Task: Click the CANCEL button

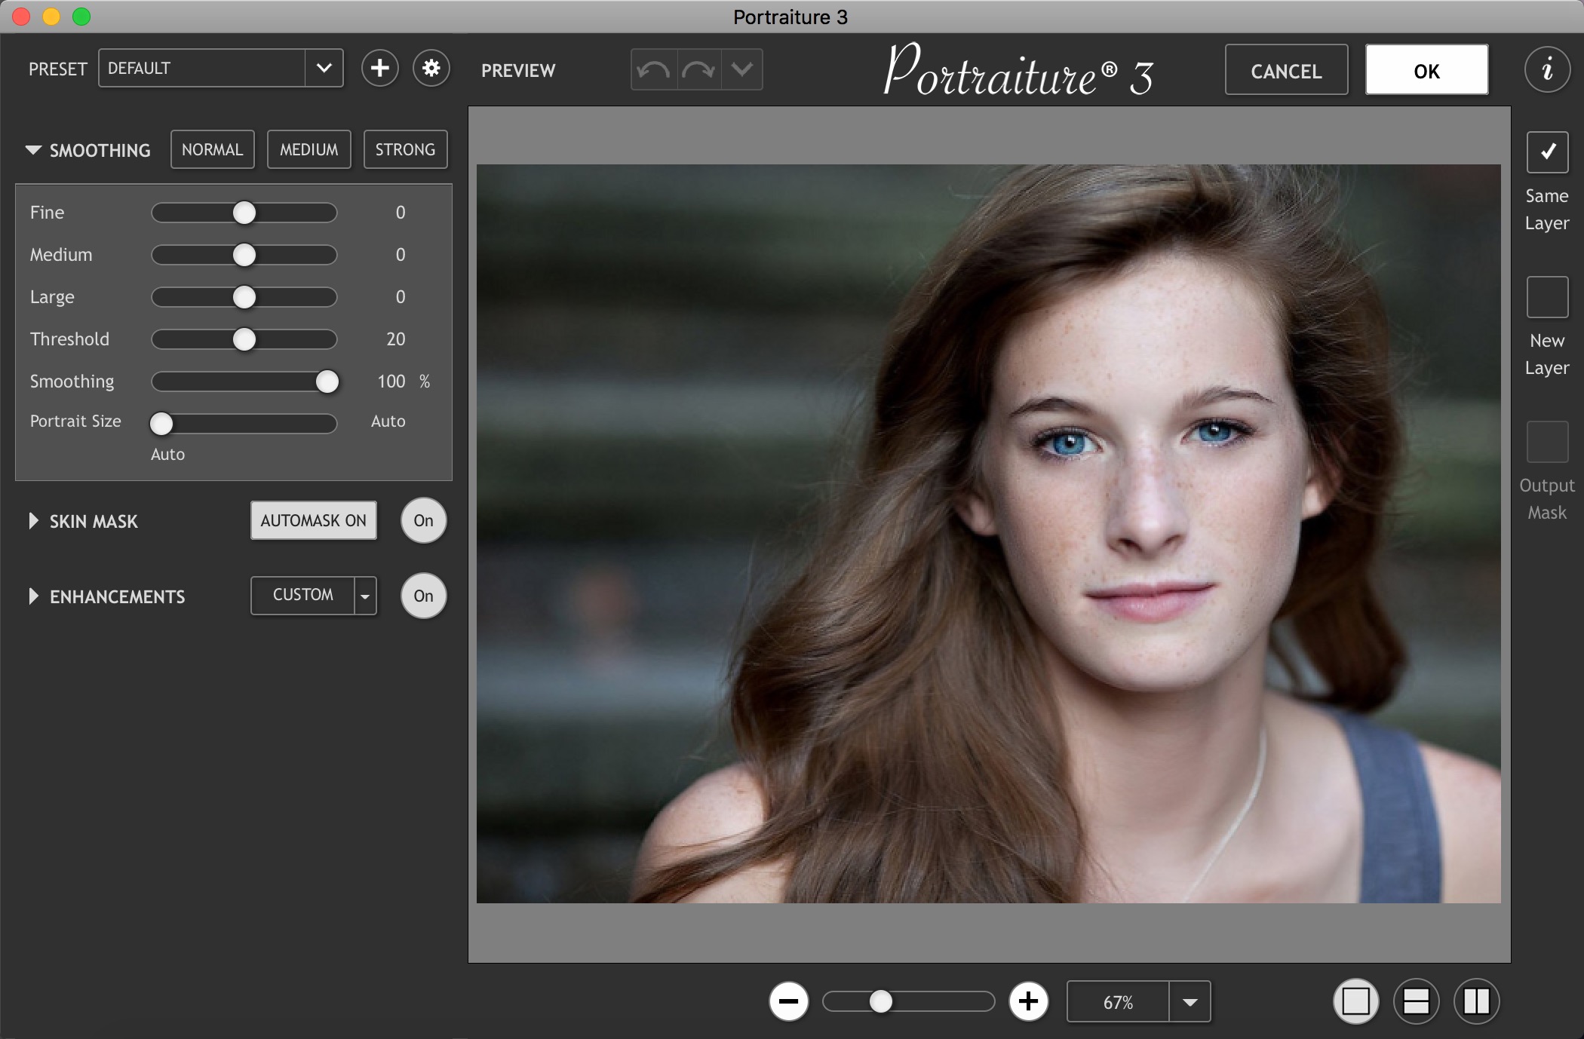Action: pyautogui.click(x=1286, y=70)
